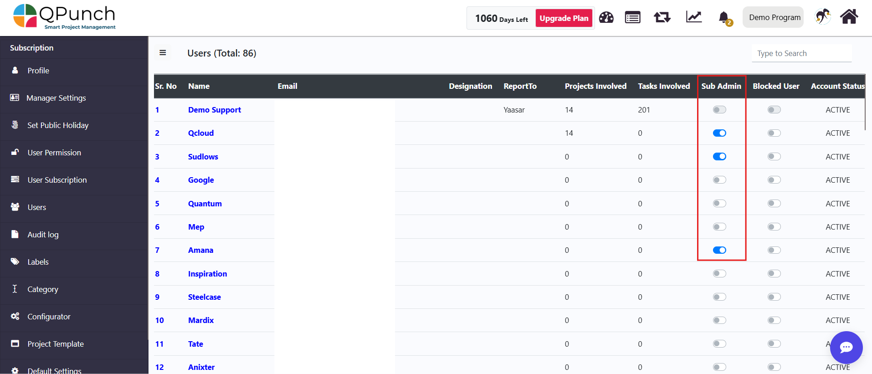This screenshot has width=872, height=374.
Task: Open User Permission in sidebar
Action: [x=54, y=153]
